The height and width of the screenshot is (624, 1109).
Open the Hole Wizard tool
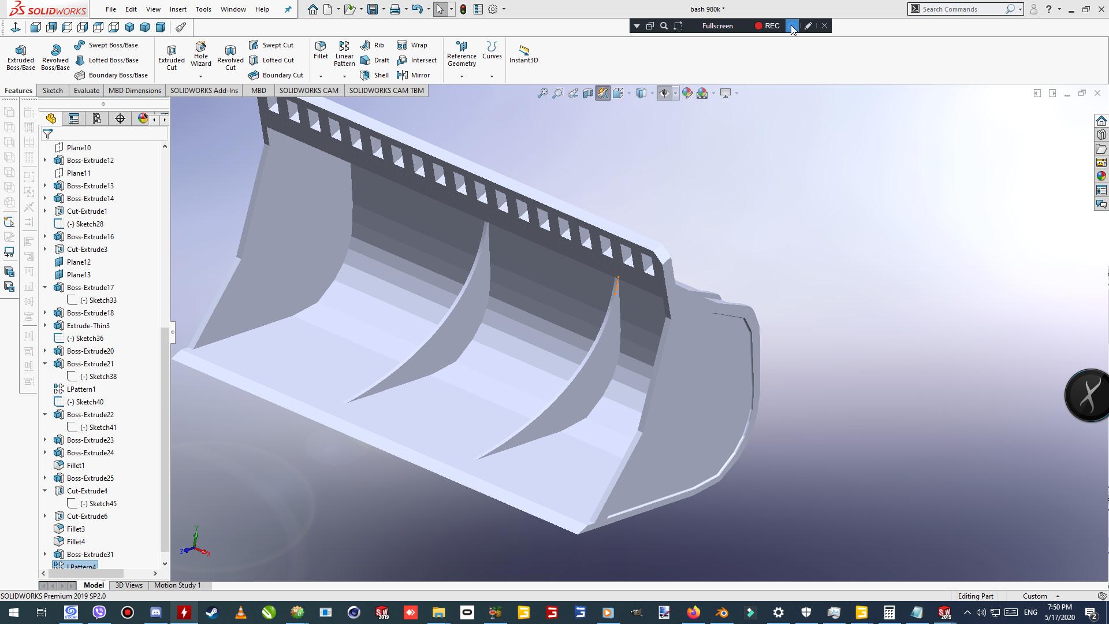[200, 54]
